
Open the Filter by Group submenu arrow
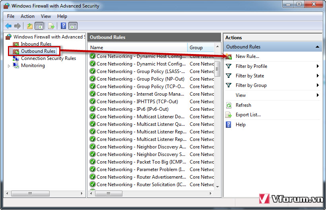(318, 85)
